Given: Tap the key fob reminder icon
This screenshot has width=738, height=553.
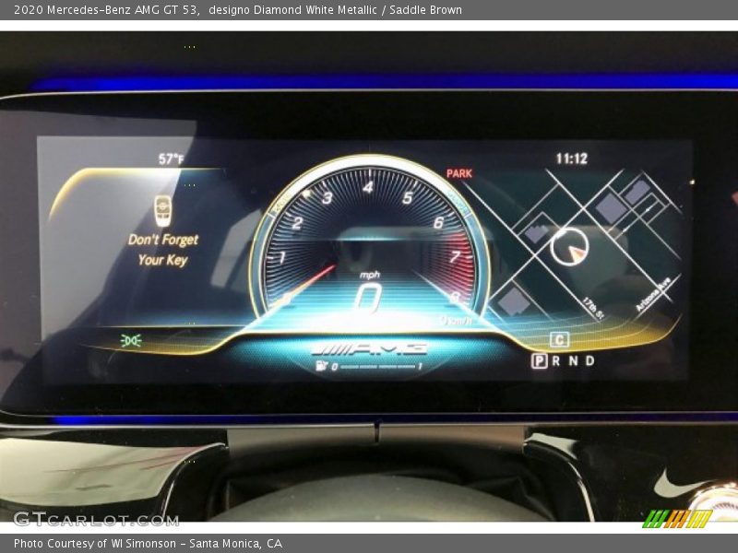Looking at the screenshot, I should click(162, 210).
